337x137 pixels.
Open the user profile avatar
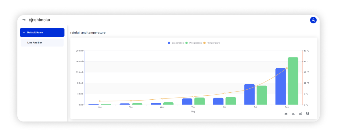(313, 20)
